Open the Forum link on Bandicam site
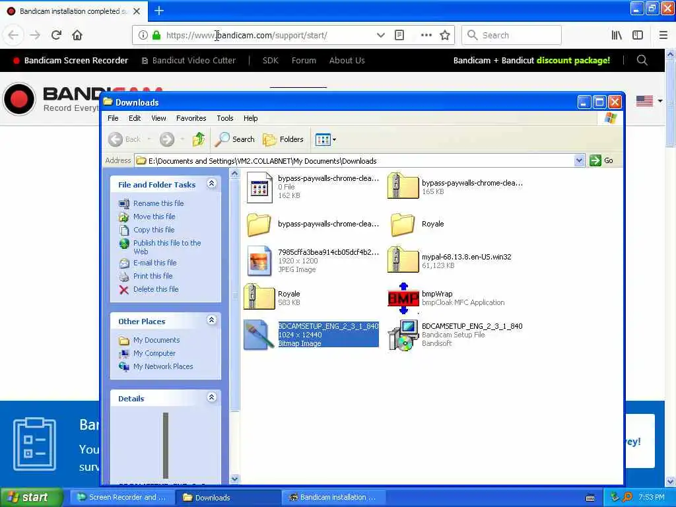 point(304,60)
